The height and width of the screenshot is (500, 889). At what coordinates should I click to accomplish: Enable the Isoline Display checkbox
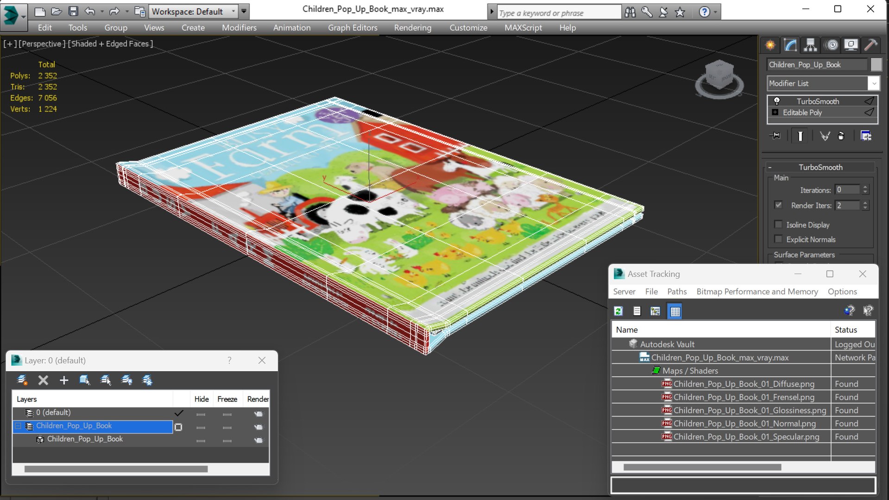pyautogui.click(x=778, y=225)
